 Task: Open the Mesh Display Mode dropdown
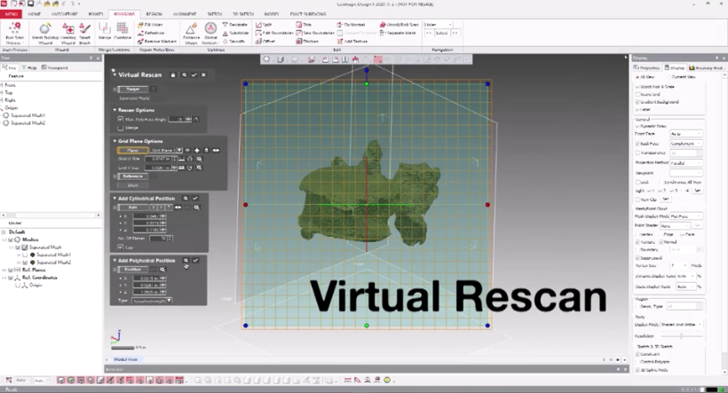685,216
